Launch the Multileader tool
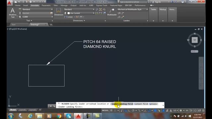The height and width of the screenshot is (119, 212). [112, 12]
